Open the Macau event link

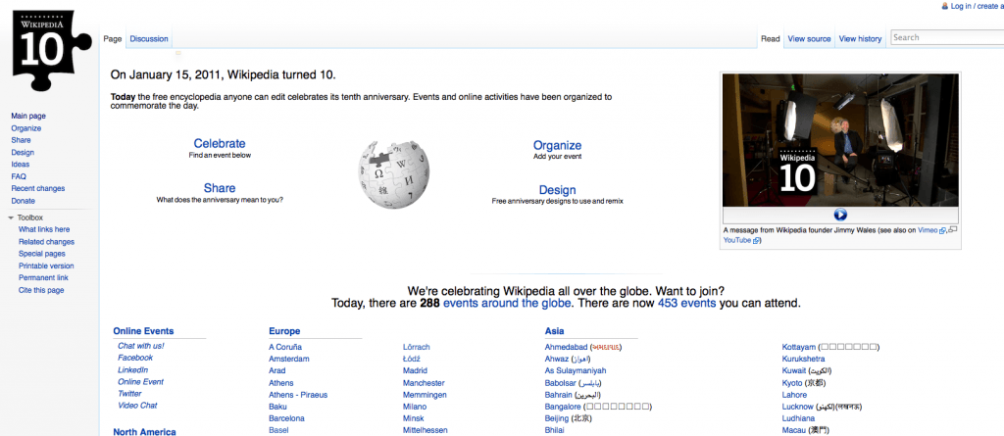tap(794, 430)
